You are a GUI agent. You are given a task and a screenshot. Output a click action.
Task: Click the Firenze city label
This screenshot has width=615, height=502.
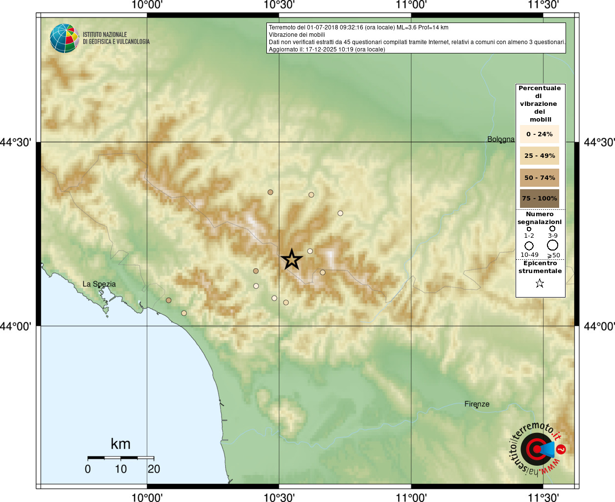tap(477, 404)
